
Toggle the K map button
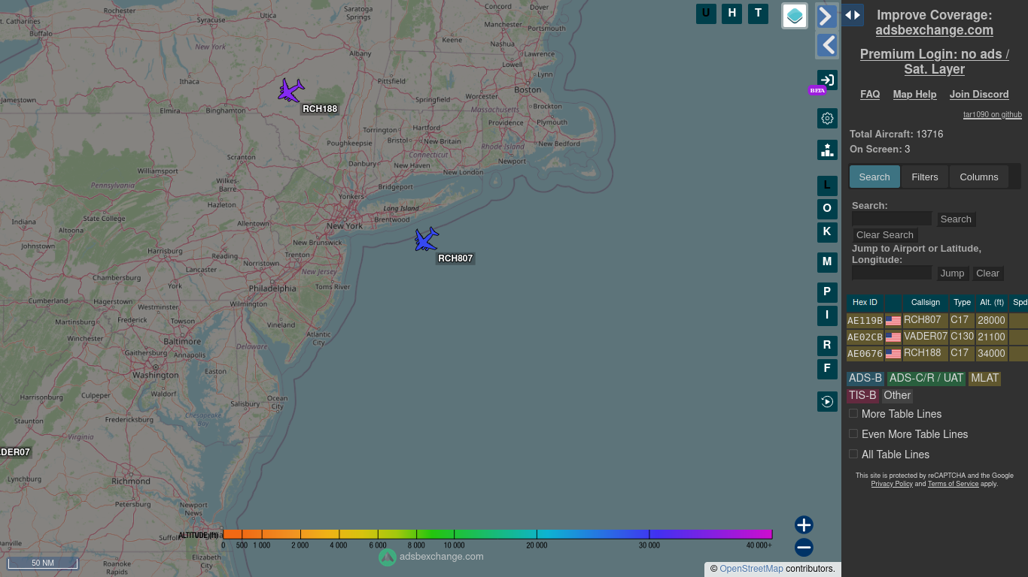(x=827, y=232)
